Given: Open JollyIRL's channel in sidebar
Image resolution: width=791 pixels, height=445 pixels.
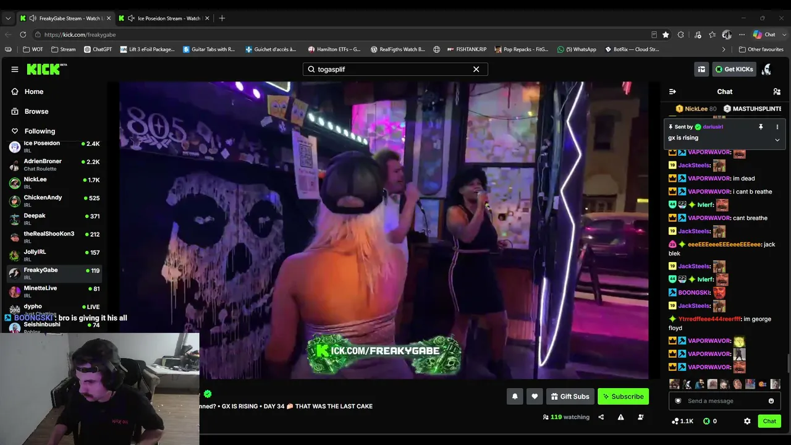Looking at the screenshot, I should coord(54,255).
